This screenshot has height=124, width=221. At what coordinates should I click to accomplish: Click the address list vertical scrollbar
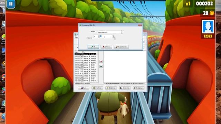(x=97, y=67)
